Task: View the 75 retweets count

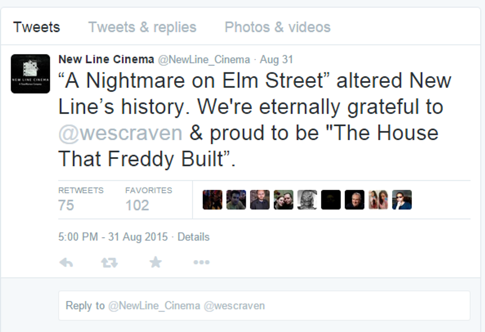Action: 66,205
